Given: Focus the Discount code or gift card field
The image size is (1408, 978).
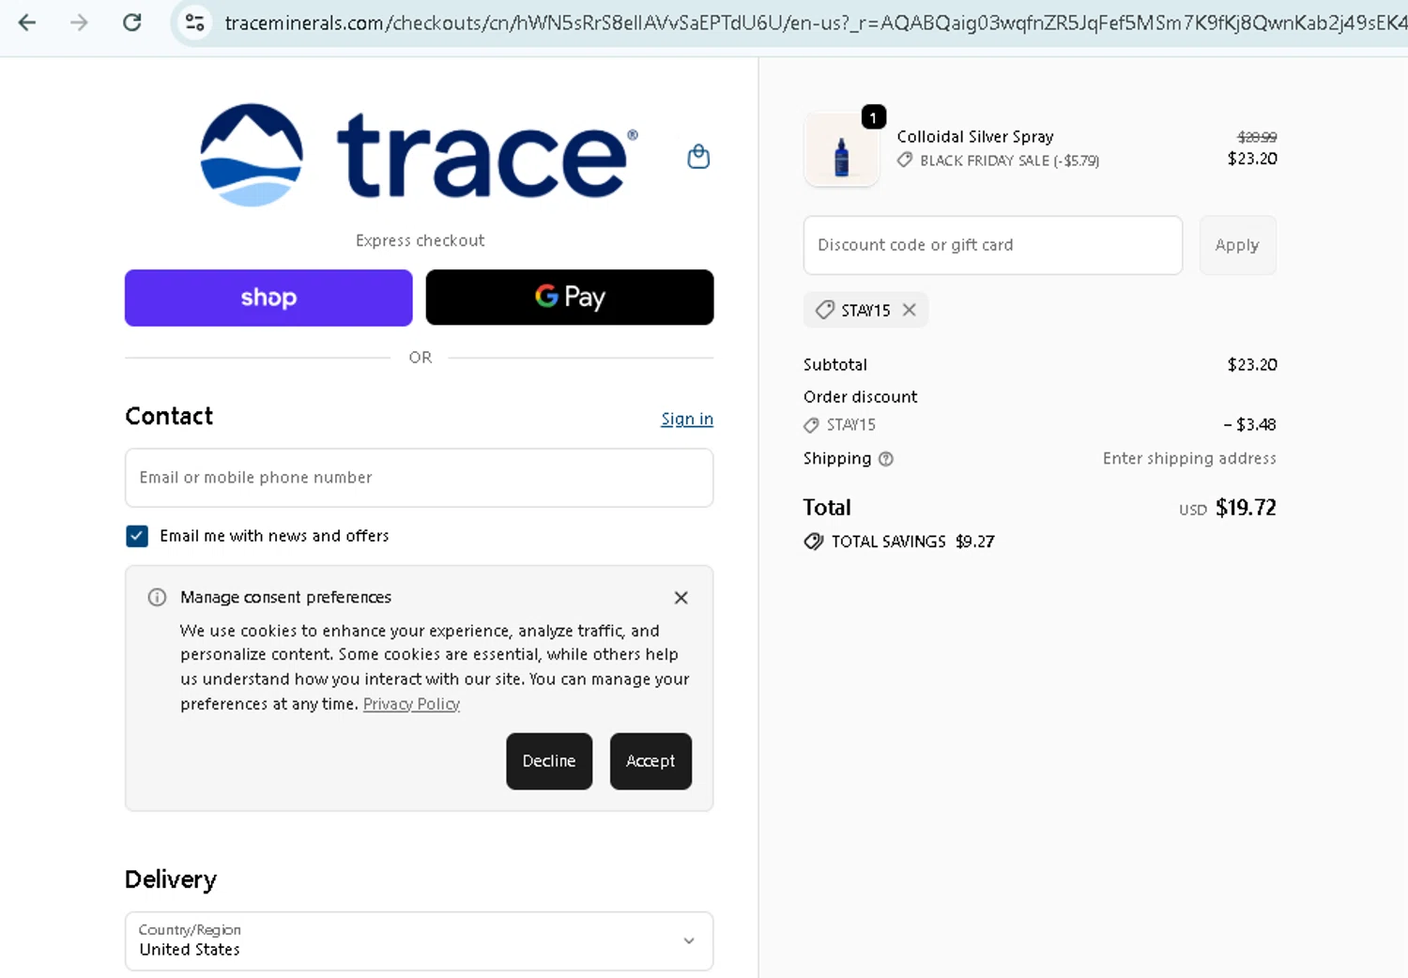Looking at the screenshot, I should 993,245.
